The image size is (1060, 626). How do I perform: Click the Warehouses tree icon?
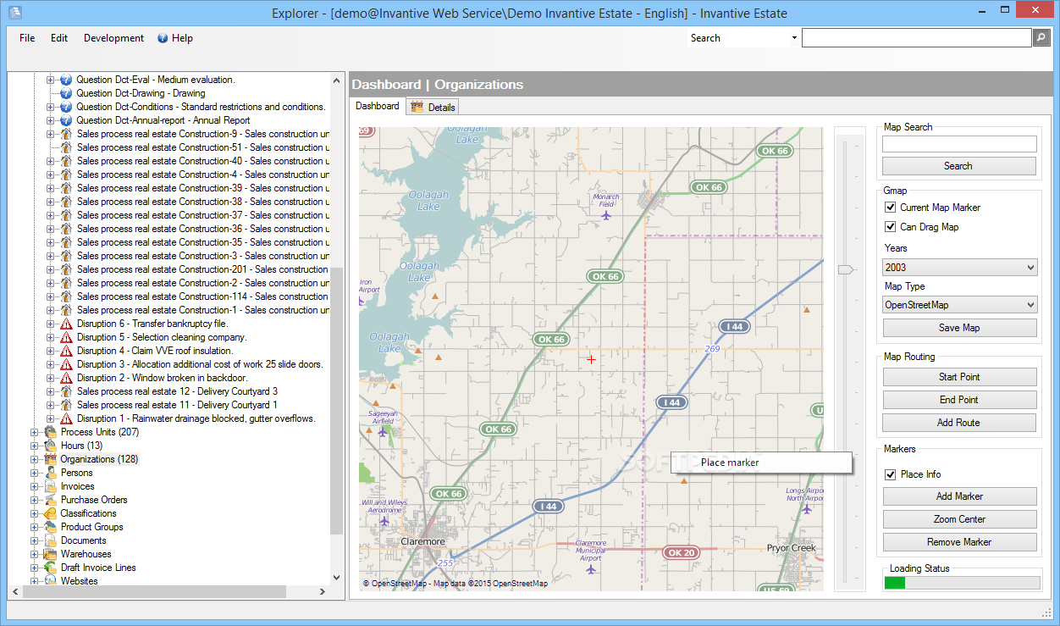pyautogui.click(x=51, y=554)
